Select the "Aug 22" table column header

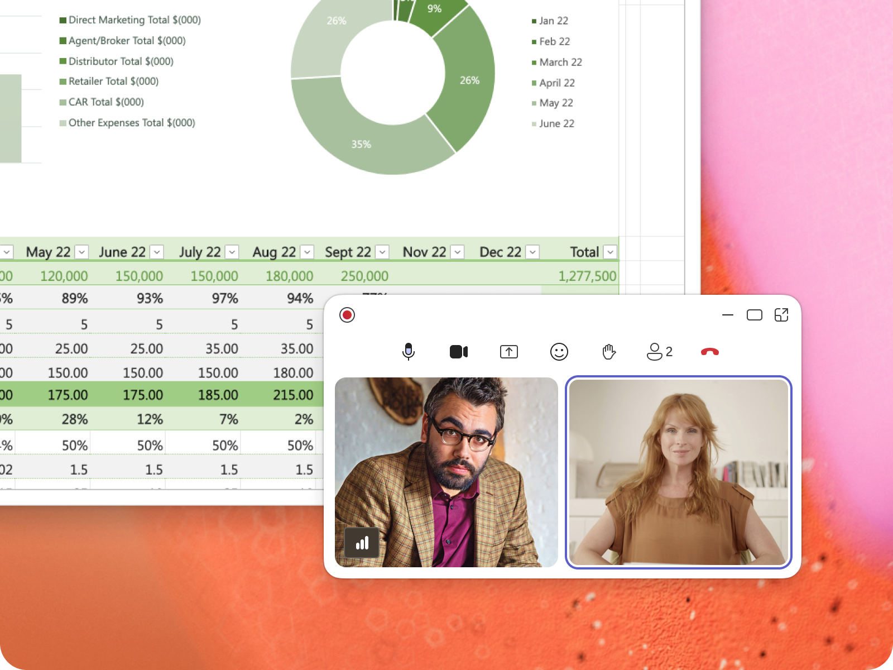point(274,252)
